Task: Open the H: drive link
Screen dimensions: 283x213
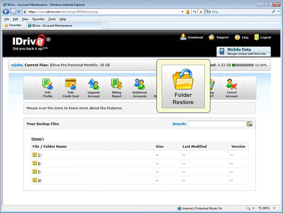Action: tap(40, 180)
